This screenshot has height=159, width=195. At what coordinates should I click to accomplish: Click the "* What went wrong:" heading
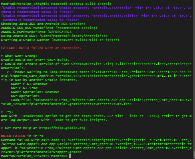[x=19, y=56]
